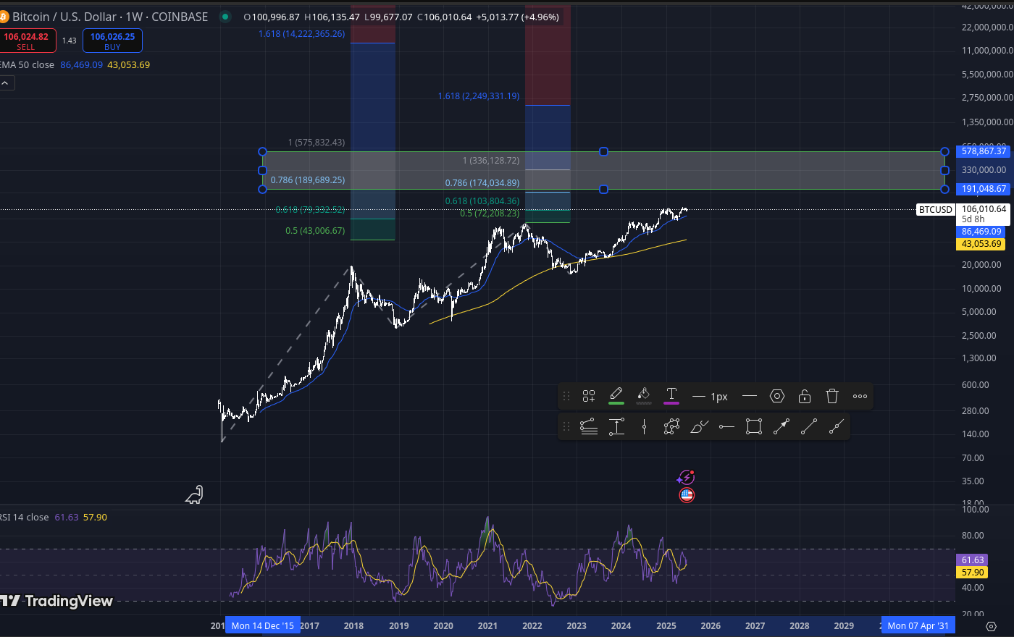Delete drawing with trash icon
Screen dimensions: 1014x637
pyautogui.click(x=832, y=396)
